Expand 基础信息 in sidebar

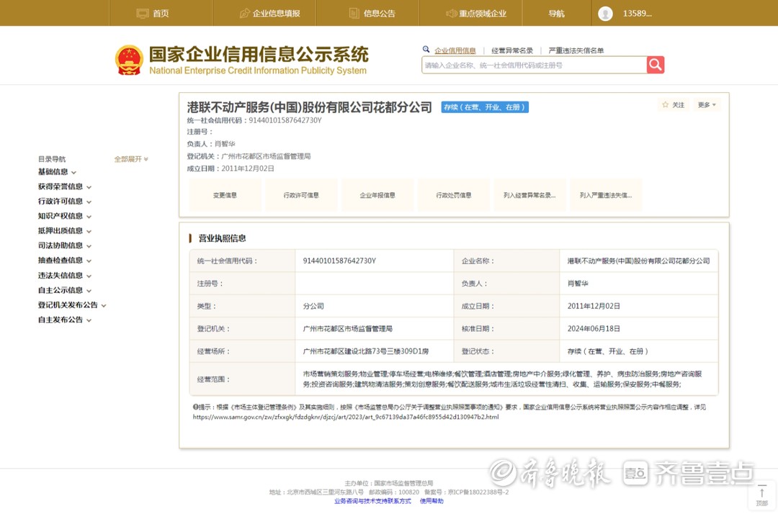point(57,172)
